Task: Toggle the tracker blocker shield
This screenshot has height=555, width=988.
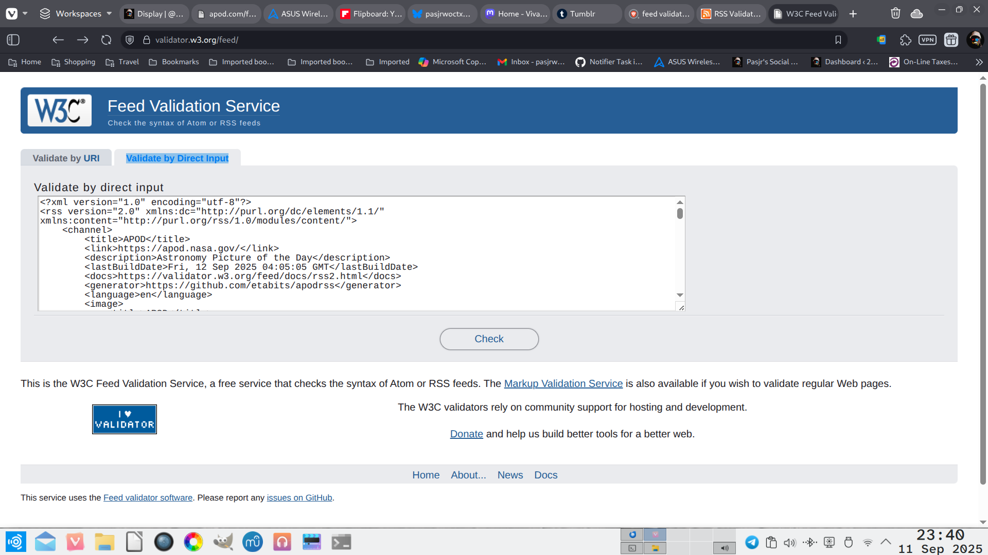Action: click(x=130, y=40)
